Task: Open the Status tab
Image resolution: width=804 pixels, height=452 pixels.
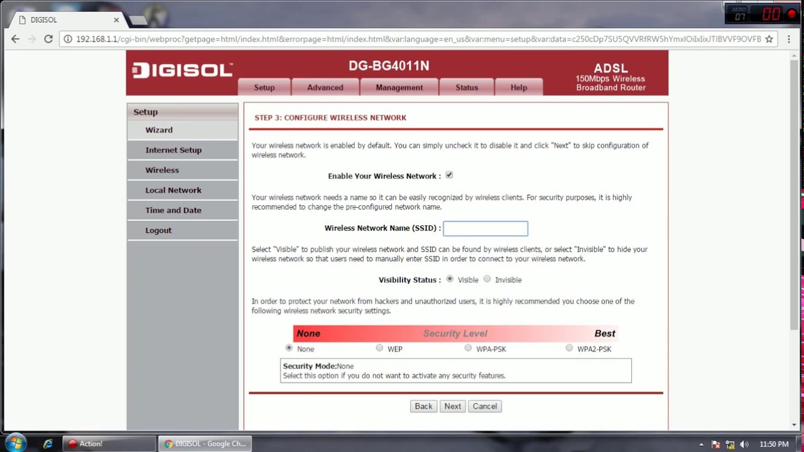Action: point(467,87)
